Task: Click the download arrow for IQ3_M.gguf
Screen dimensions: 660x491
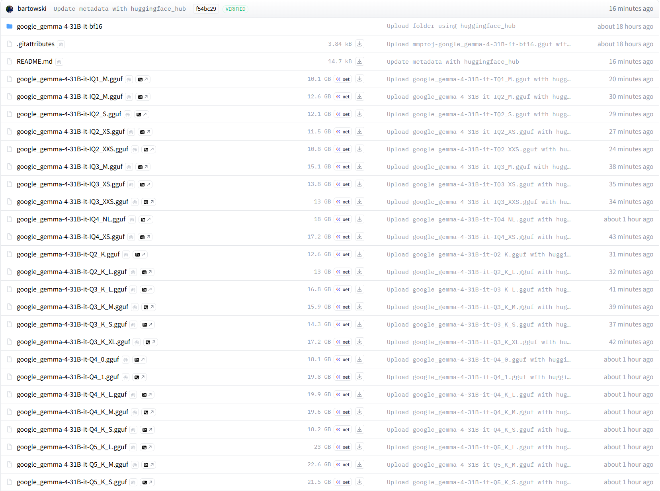Action: point(359,166)
